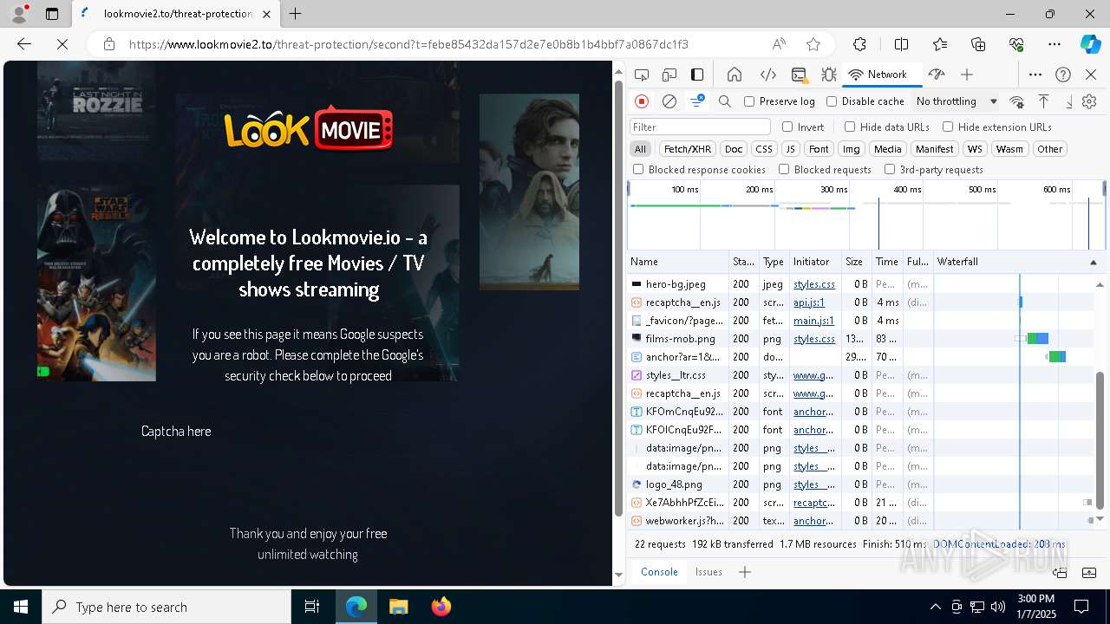Open the Performance gauge tool
Screen dimensions: 1110x624
(x=936, y=75)
